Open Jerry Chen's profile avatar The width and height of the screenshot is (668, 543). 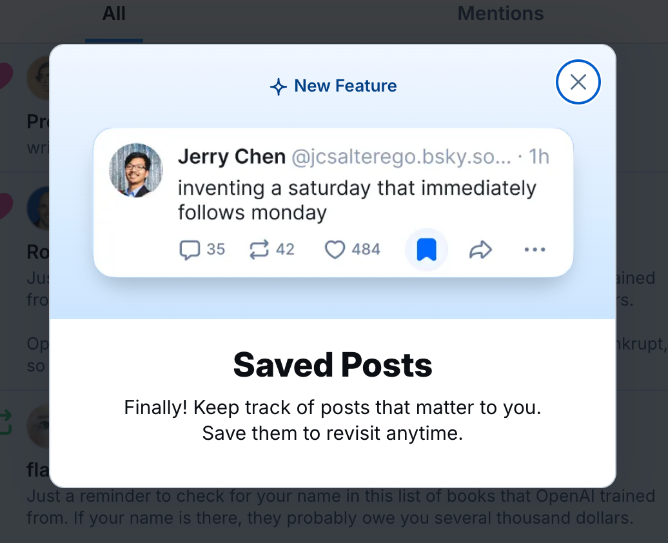coord(136,170)
